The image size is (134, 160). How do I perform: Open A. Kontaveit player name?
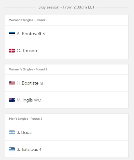(29, 34)
